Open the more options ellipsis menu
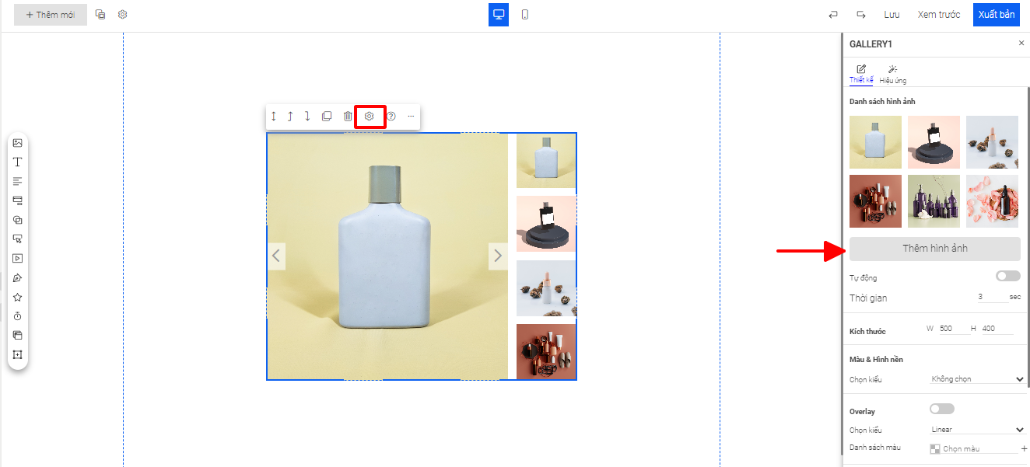Viewport: 1030px width, 467px height. [411, 117]
